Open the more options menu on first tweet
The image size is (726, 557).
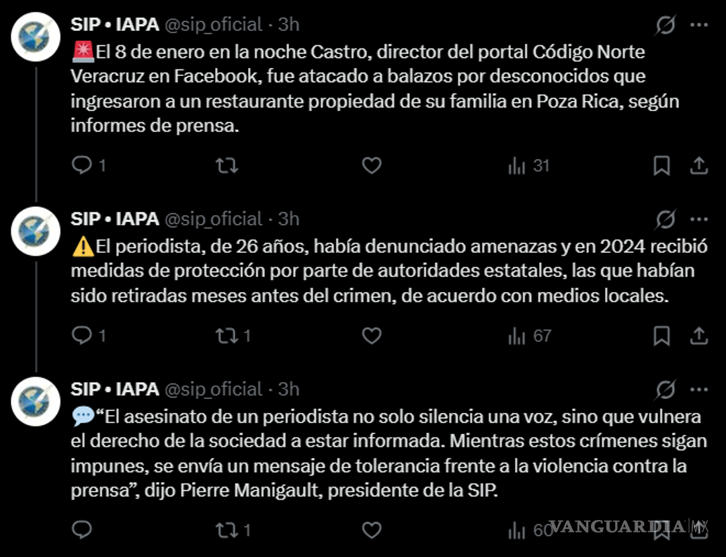[x=700, y=24]
